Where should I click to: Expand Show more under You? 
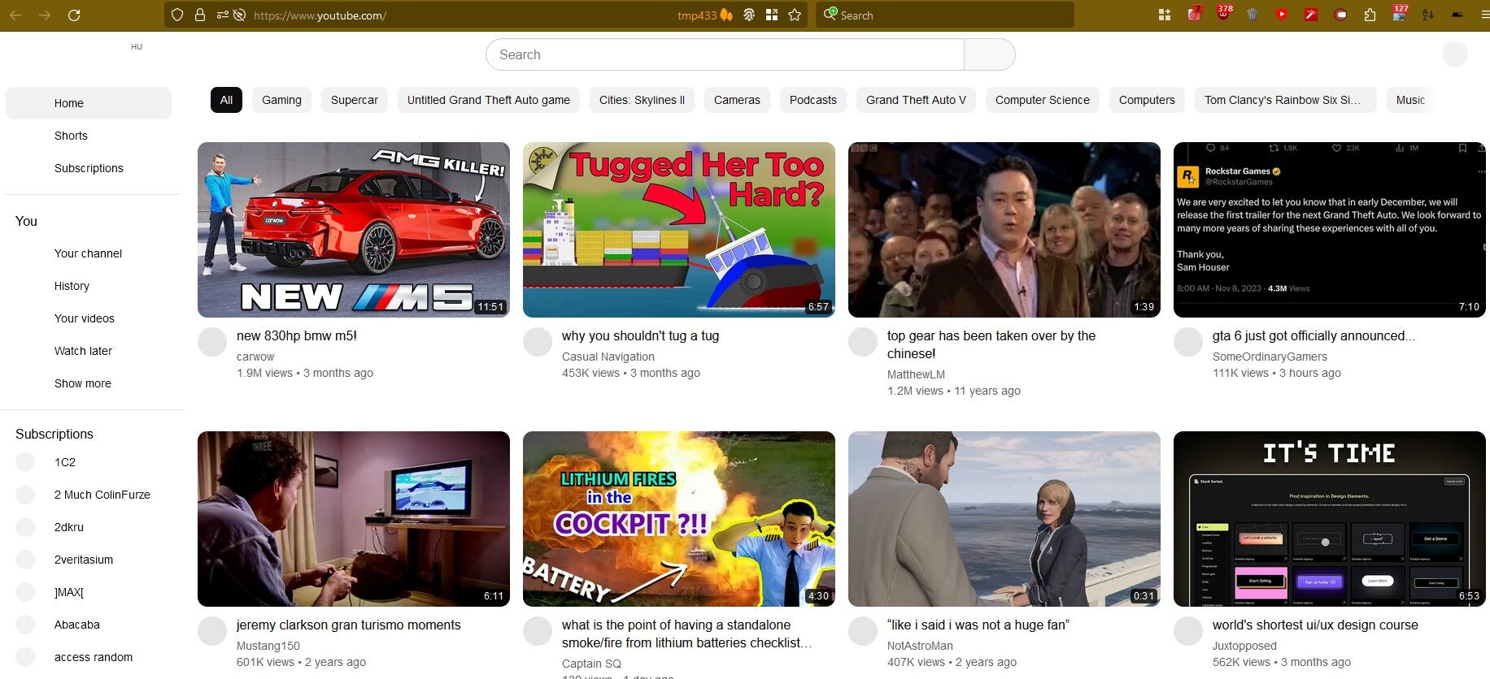pos(89,383)
